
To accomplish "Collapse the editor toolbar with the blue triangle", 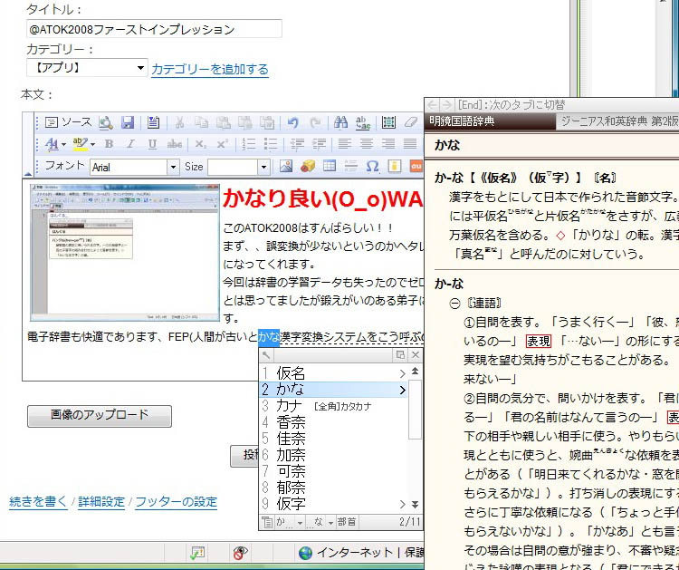I will [x=28, y=173].
